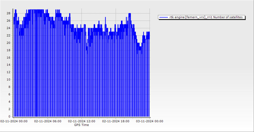Select the y-axis value 2

9,109
